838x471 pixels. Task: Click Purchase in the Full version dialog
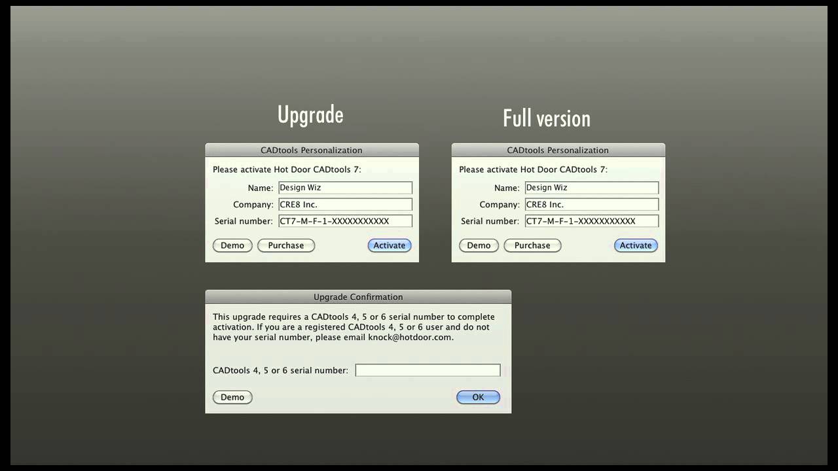tap(532, 245)
